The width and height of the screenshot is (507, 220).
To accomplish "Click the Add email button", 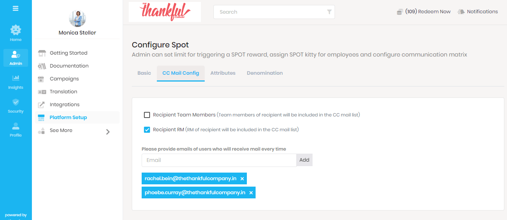I will pyautogui.click(x=304, y=160).
